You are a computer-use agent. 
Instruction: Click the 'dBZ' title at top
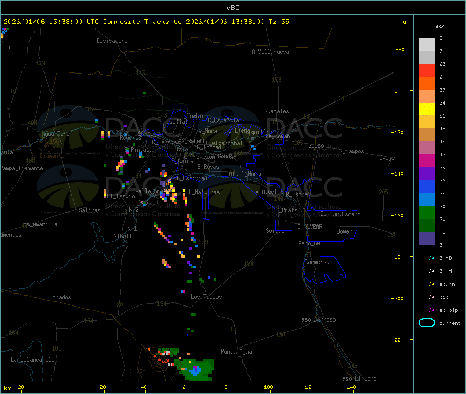pos(232,8)
